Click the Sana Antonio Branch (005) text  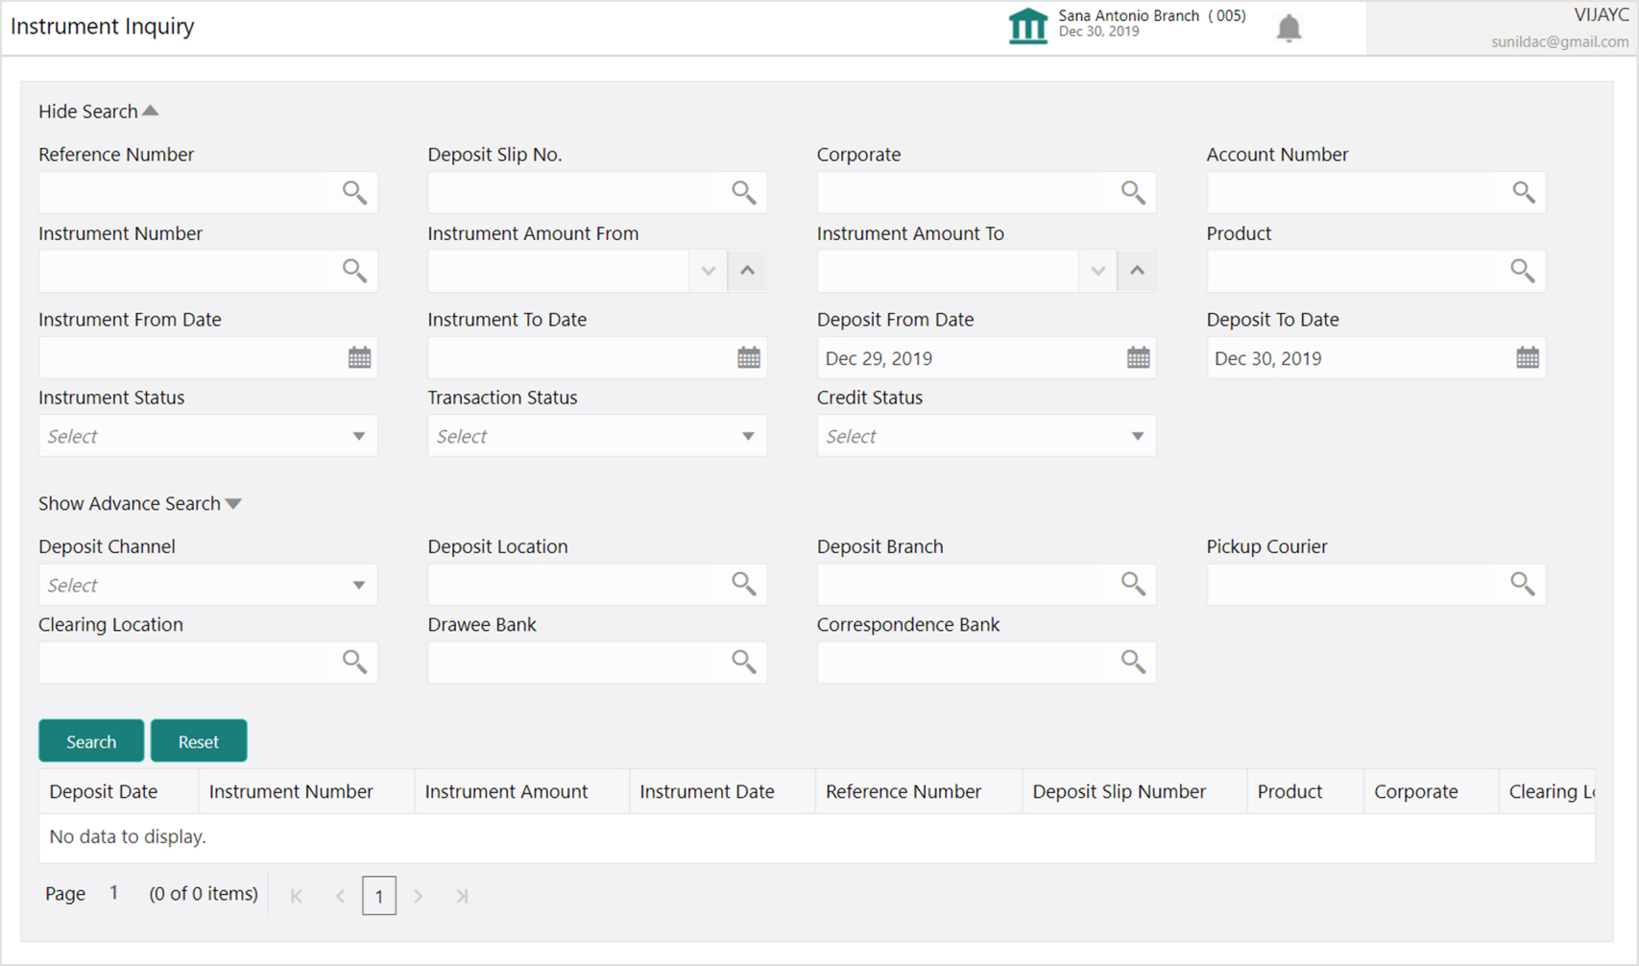(x=1152, y=15)
